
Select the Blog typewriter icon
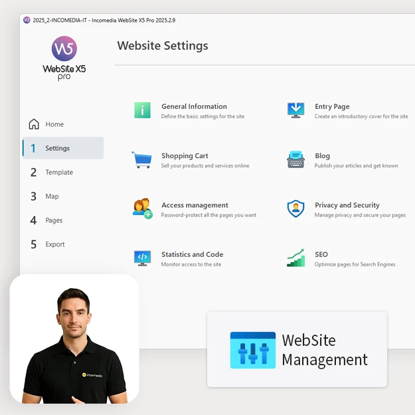pyautogui.click(x=295, y=160)
